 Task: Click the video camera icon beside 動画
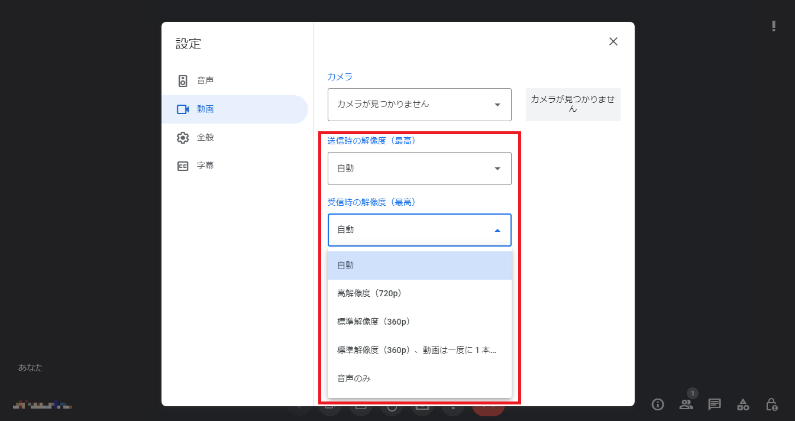[x=183, y=109]
